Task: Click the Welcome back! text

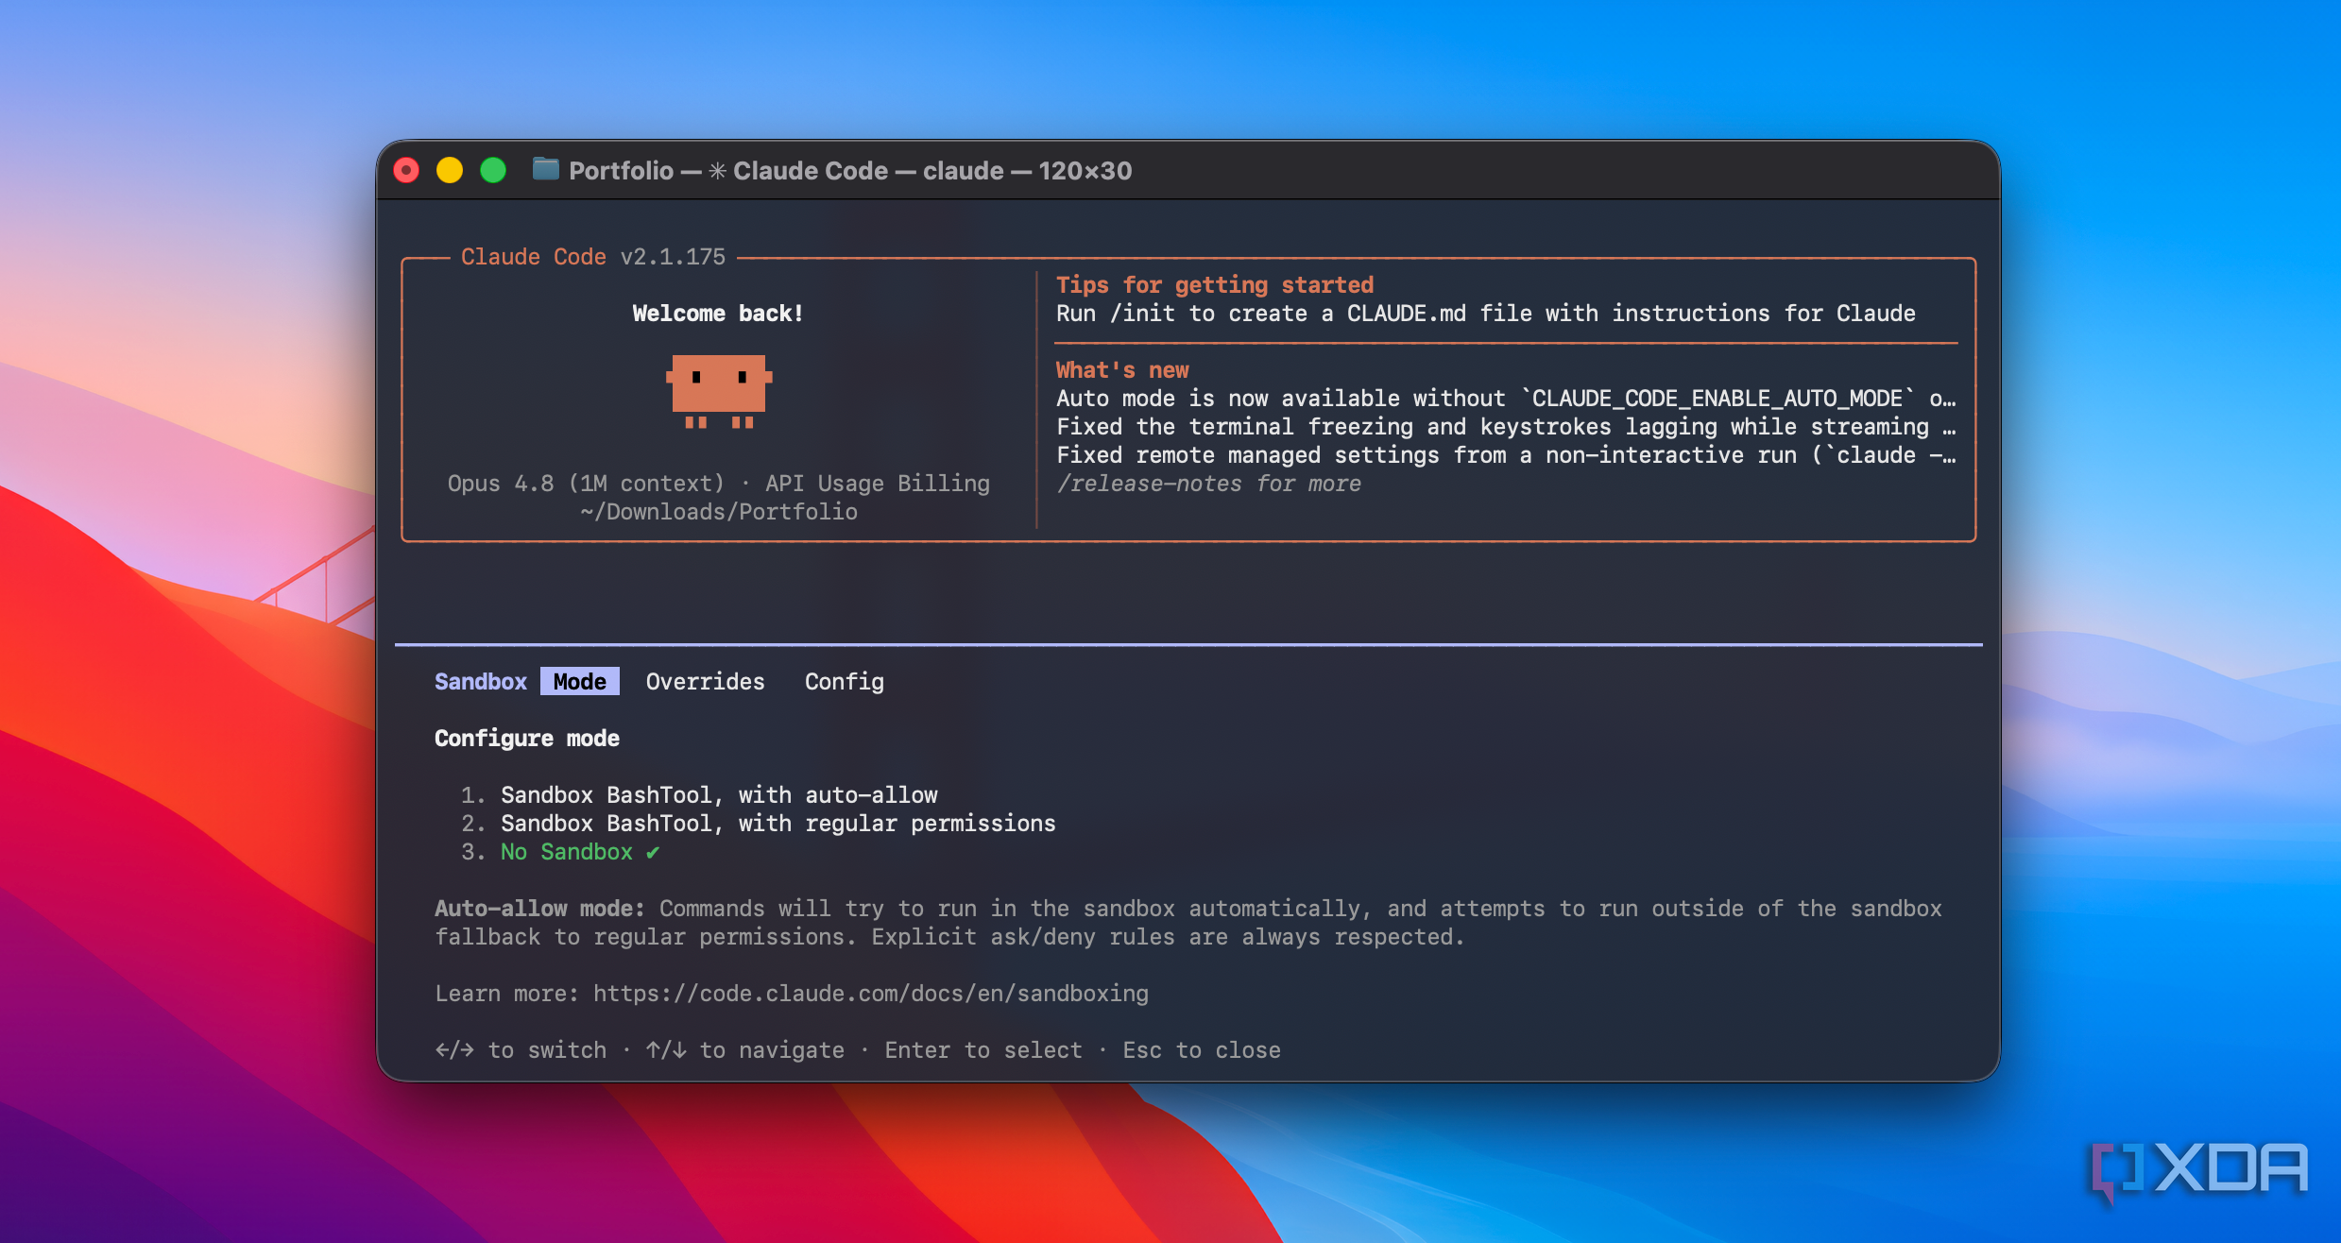Action: click(x=717, y=314)
